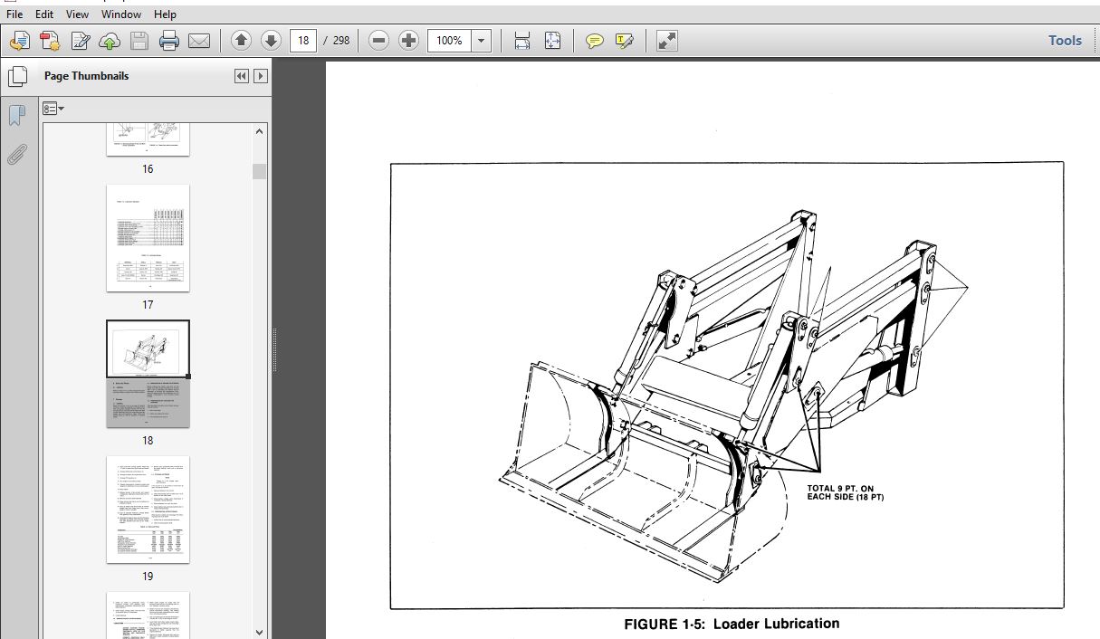The width and height of the screenshot is (1100, 639).
Task: Open the Bookmarks panel icon
Action: (16, 116)
